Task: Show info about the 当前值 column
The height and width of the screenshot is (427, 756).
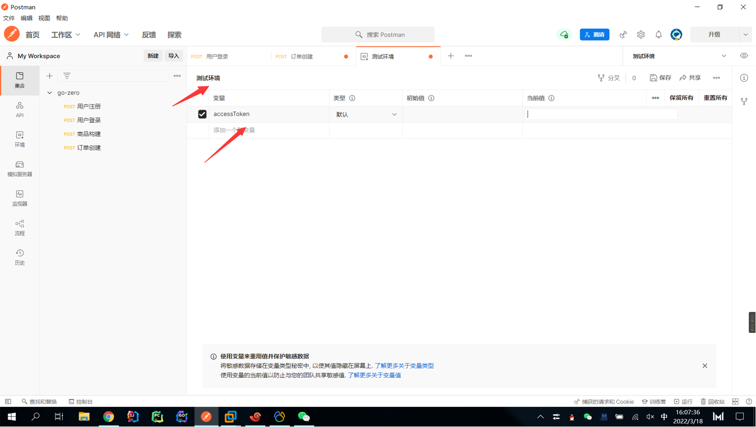Action: 551,98
